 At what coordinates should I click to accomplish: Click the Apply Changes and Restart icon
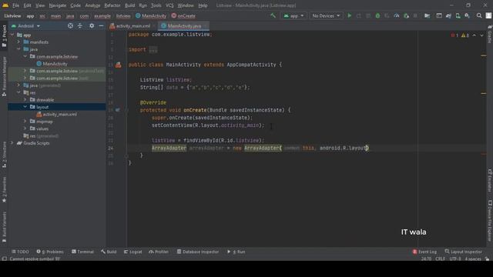[x=359, y=15]
